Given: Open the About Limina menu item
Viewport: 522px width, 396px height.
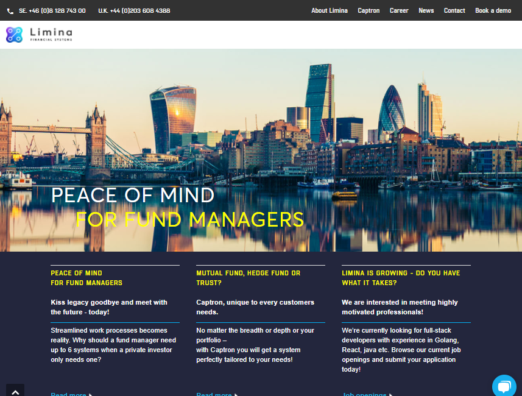Looking at the screenshot, I should point(330,10).
